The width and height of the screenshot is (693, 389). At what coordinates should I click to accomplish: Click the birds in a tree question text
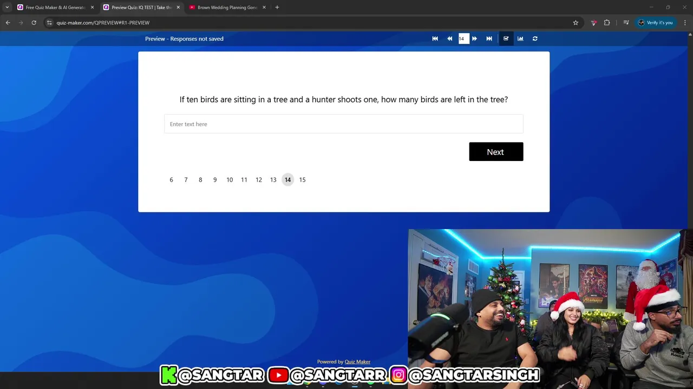344,99
